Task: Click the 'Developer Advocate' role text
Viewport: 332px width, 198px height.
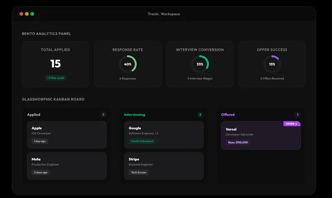Action: pyautogui.click(x=239, y=134)
